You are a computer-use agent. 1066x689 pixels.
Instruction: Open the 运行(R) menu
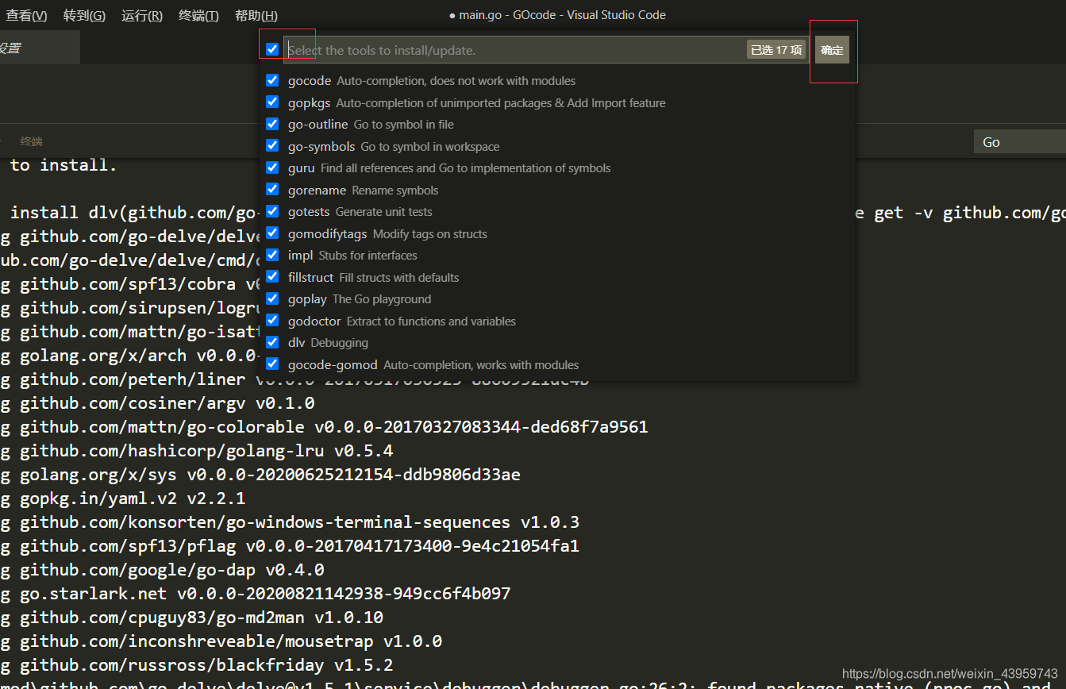(x=142, y=16)
